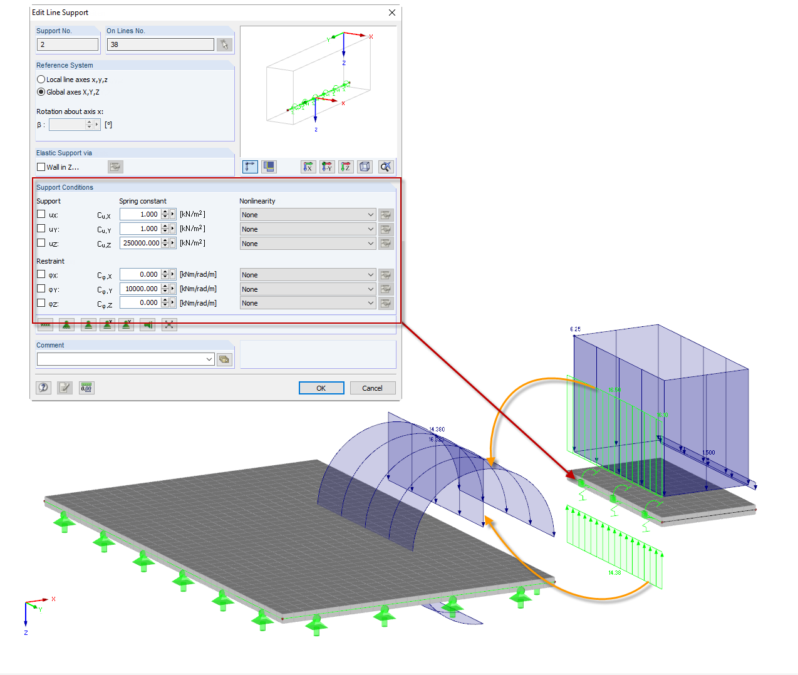Confirm with the OK button
This screenshot has height=675, width=798.
coord(321,388)
